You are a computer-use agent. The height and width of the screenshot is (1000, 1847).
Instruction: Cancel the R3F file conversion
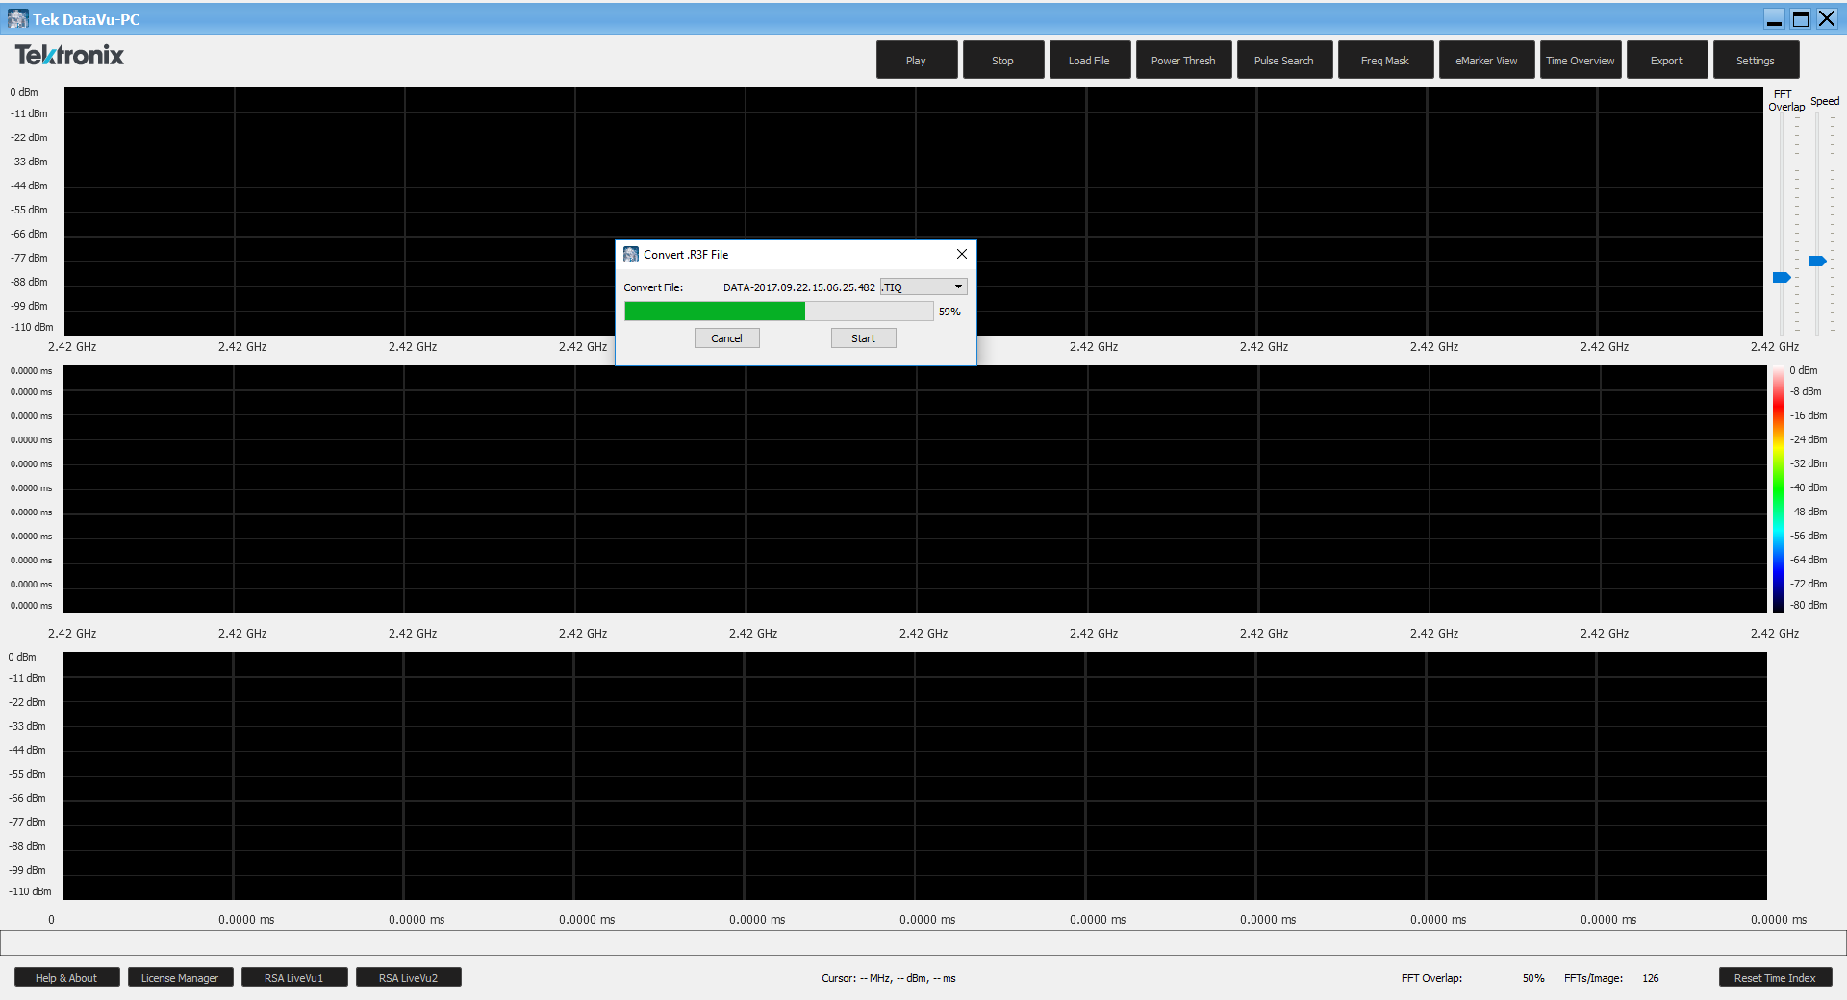726,337
